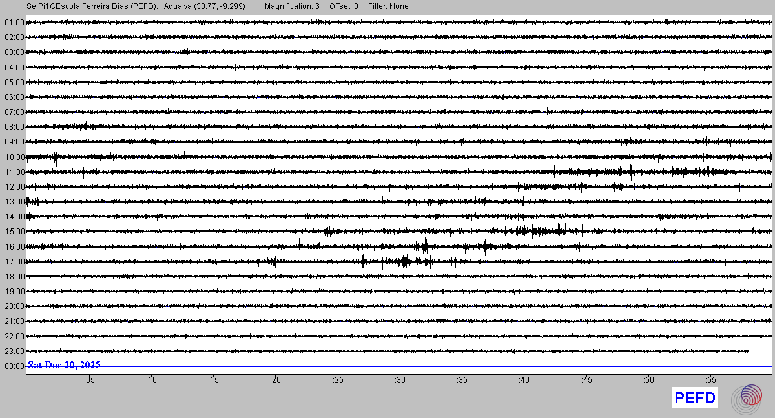Click the 'Offset: 0' header label
This screenshot has width=775, height=418.
tap(344, 6)
